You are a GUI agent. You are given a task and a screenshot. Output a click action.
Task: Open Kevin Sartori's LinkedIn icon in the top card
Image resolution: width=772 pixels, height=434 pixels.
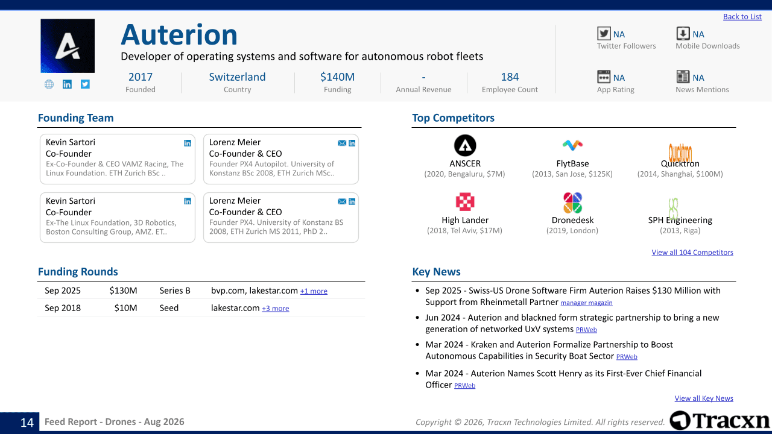coord(188,143)
